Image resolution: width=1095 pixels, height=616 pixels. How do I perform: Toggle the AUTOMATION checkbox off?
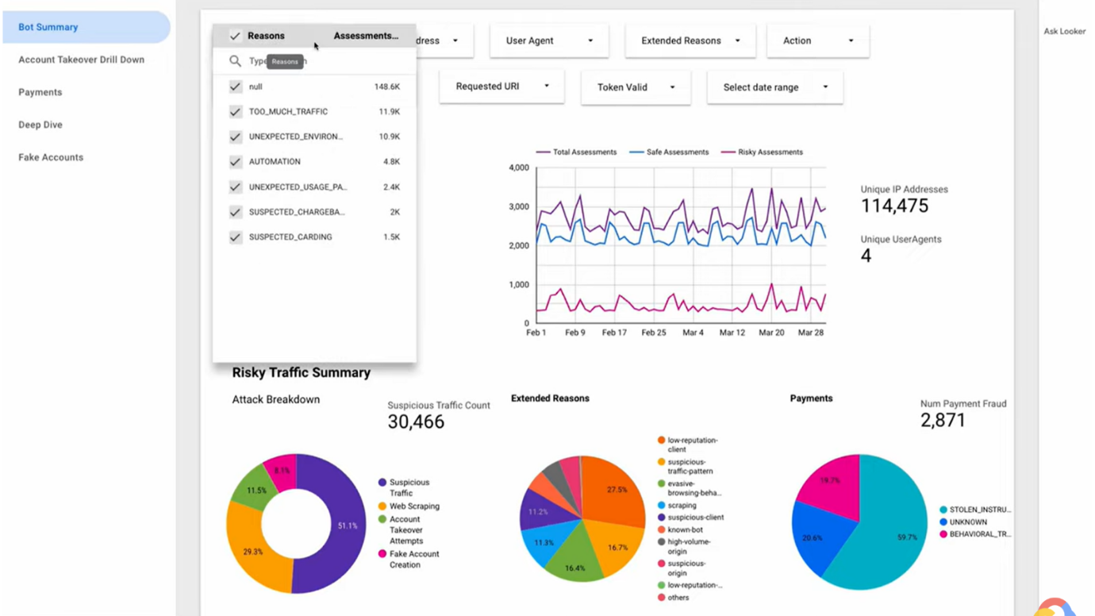pos(235,161)
